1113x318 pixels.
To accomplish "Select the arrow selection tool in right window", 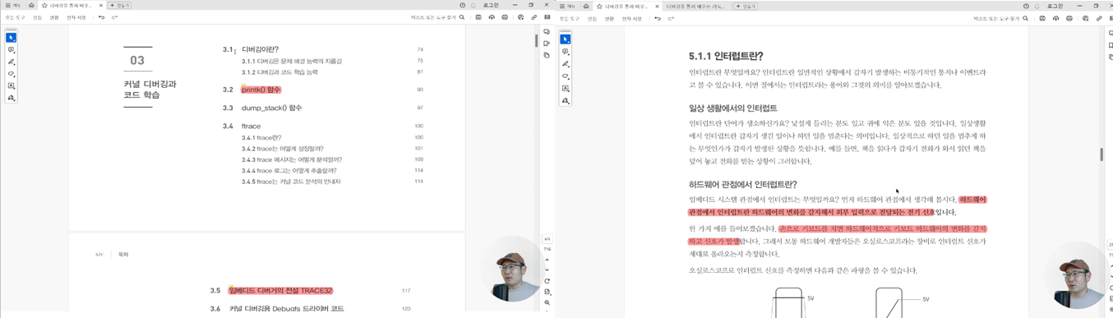I will [566, 39].
